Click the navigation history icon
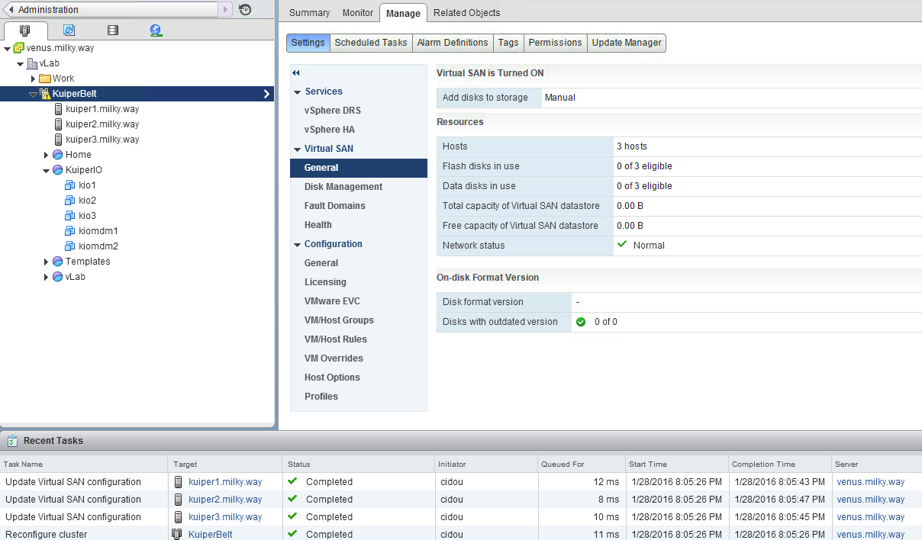This screenshot has height=540, width=922. coord(245,10)
